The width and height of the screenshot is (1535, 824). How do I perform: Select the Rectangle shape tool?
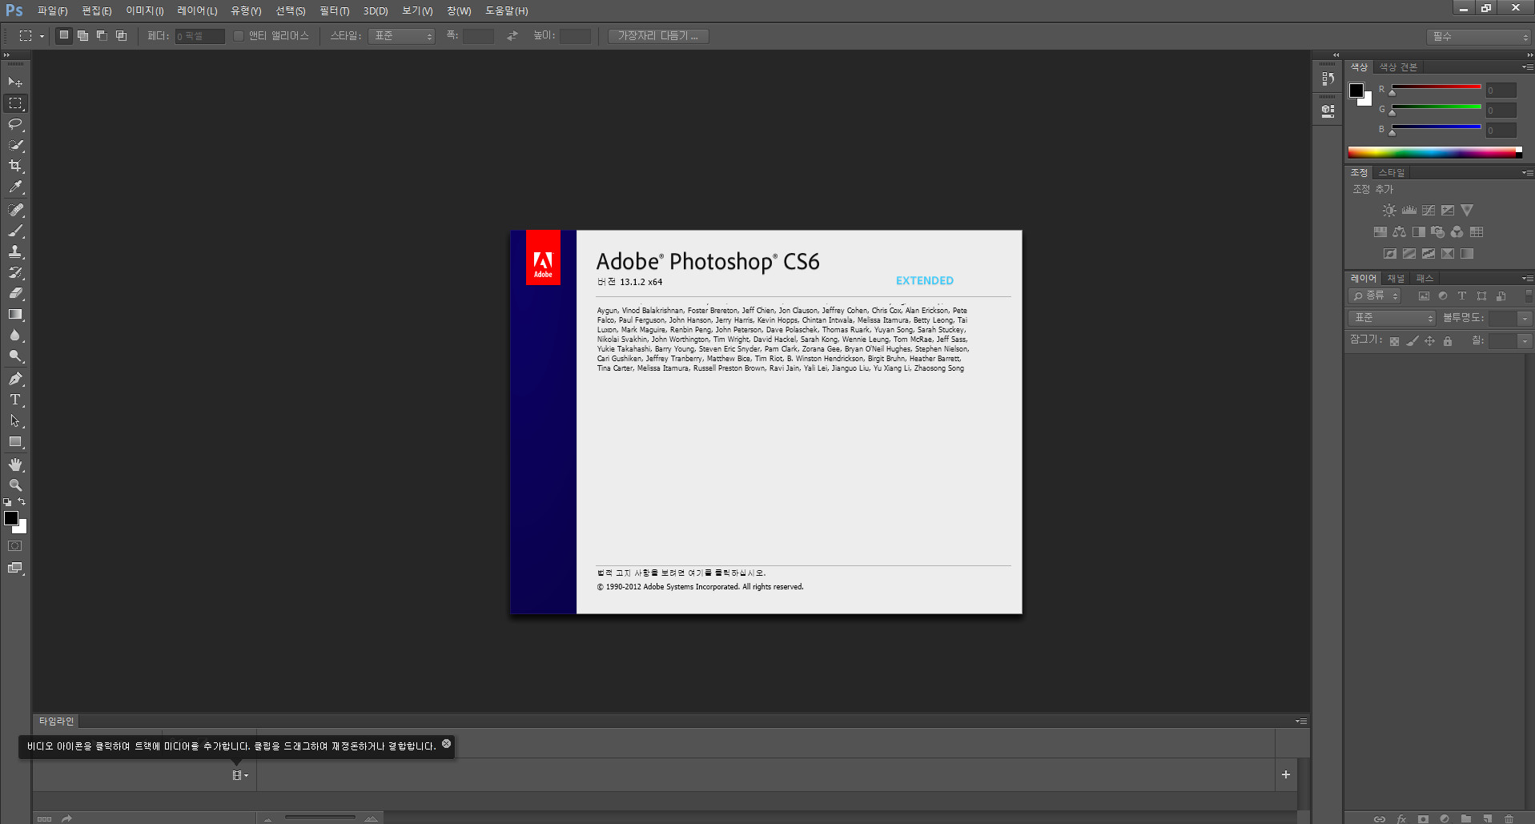(15, 442)
